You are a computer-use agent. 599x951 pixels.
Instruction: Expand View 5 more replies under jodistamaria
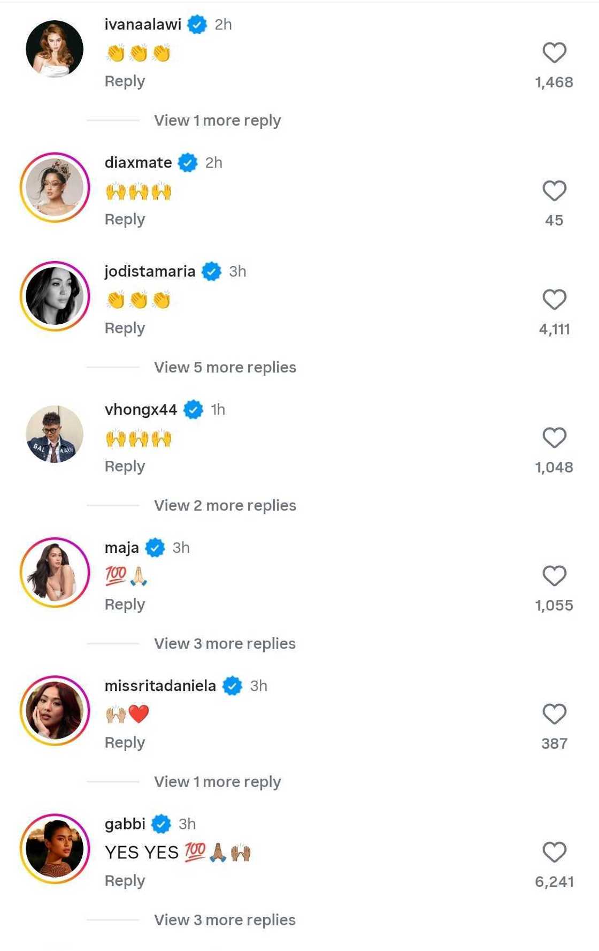(224, 367)
